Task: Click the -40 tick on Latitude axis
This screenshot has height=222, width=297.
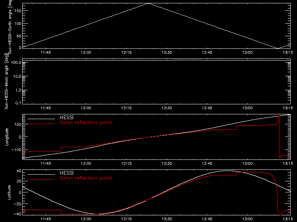Action: pos(17,214)
